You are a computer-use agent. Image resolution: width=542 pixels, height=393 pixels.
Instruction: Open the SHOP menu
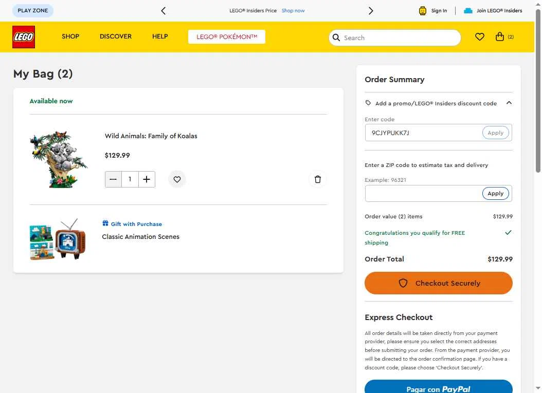click(70, 36)
